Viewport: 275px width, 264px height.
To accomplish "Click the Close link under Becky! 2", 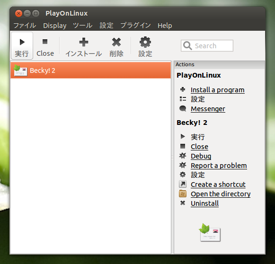I will coord(199,147).
